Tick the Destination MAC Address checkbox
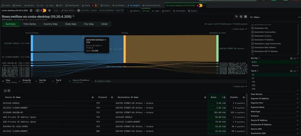The height and width of the screenshot is (136, 301). pos(253,47)
